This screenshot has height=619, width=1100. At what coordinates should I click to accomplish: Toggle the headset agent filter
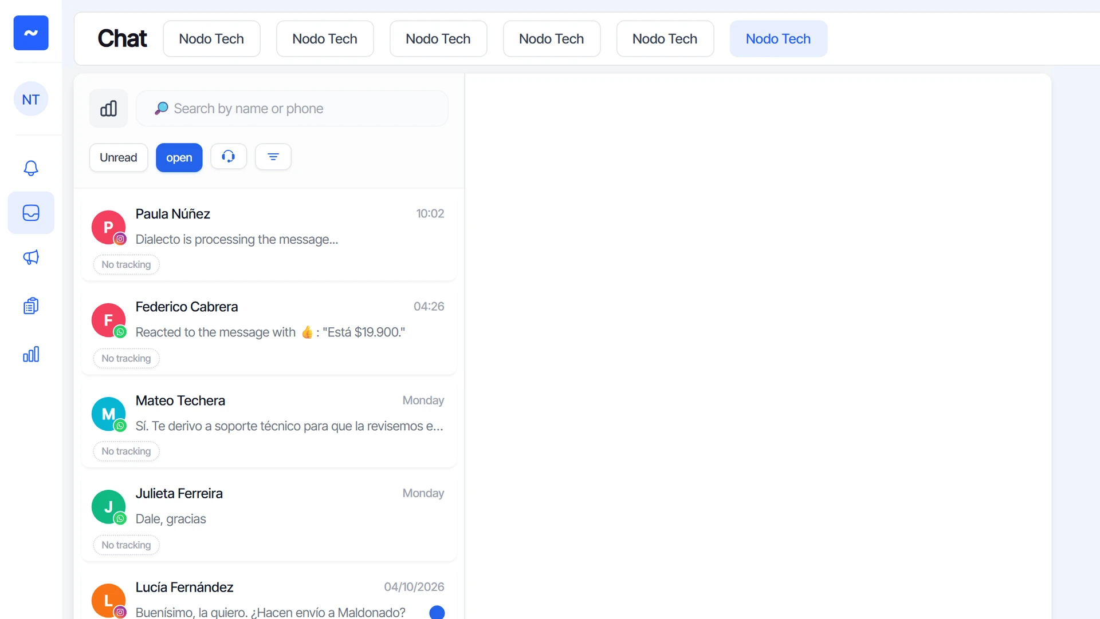pyautogui.click(x=229, y=157)
